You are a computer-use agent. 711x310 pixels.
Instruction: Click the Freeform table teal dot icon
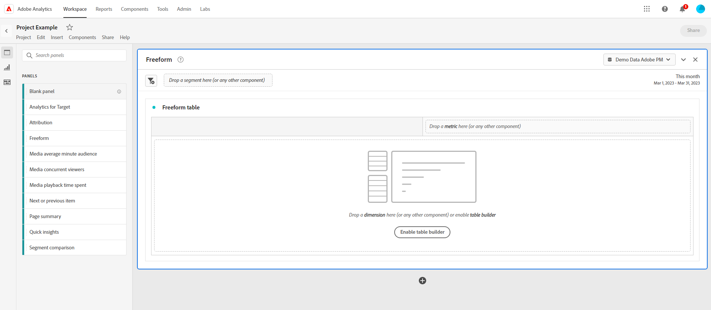(x=154, y=108)
